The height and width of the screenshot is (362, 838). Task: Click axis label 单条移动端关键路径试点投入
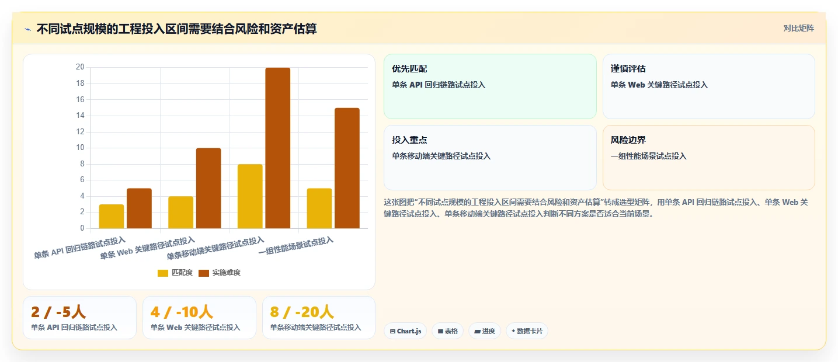coord(215,248)
